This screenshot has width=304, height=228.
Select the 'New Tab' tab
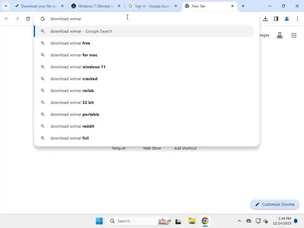[209, 6]
